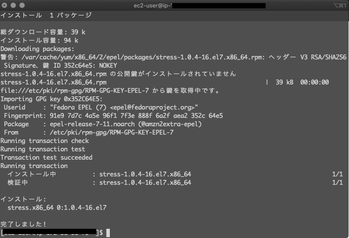This screenshot has height=238, width=349.
Task: Click the 'stress.x86_64 0:1.0.4-16.el7' line
Action: [57, 208]
